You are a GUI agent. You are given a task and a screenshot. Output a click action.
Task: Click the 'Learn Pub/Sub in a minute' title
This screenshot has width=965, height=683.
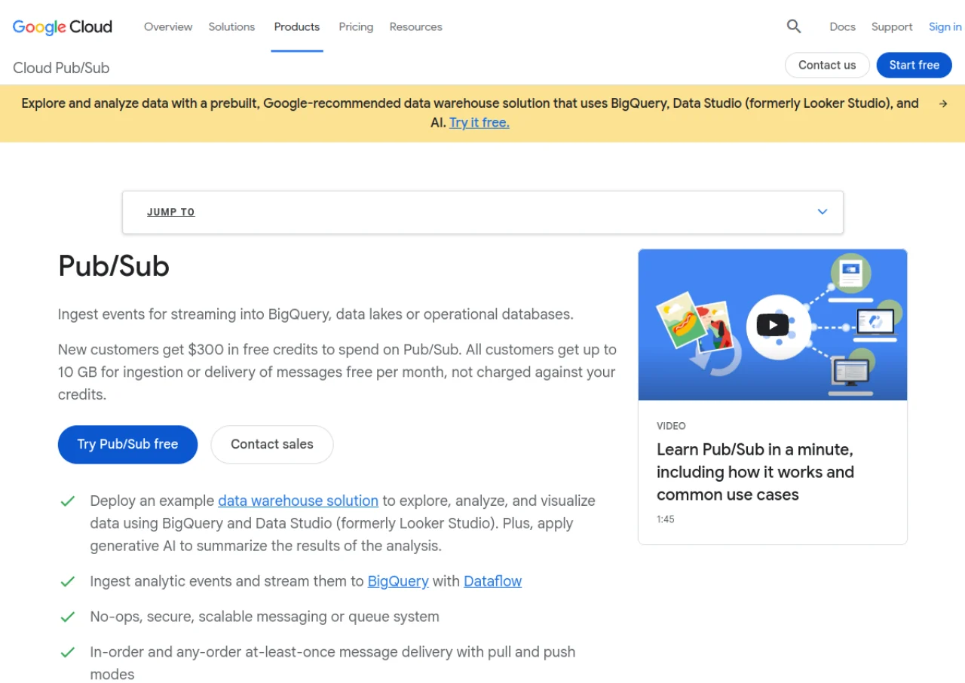(x=755, y=472)
